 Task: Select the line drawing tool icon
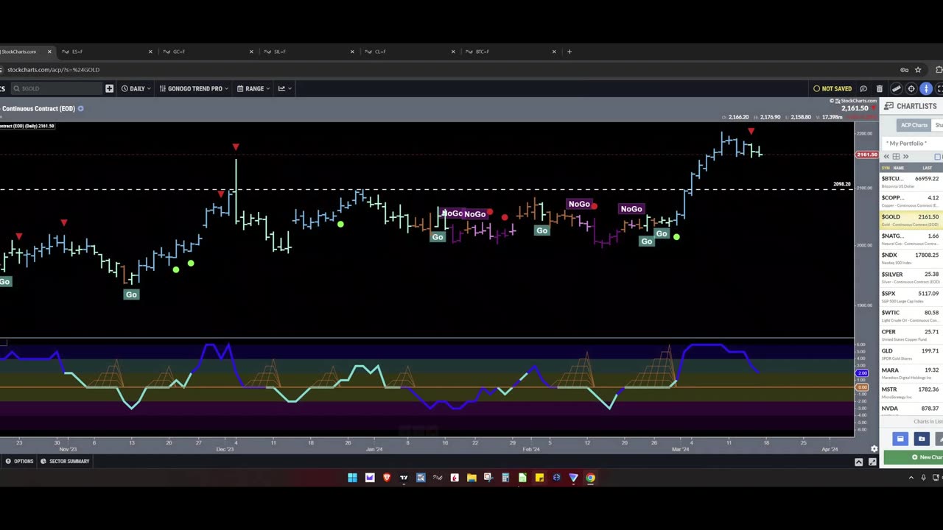[x=897, y=88]
